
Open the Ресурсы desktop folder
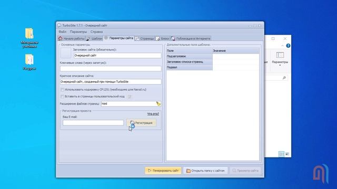(29, 62)
